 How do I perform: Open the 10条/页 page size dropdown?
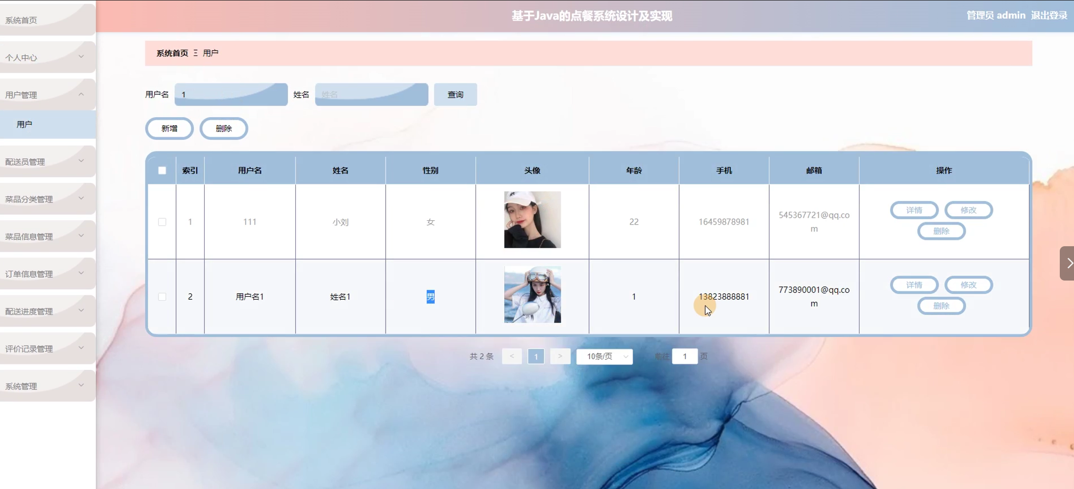click(x=604, y=357)
